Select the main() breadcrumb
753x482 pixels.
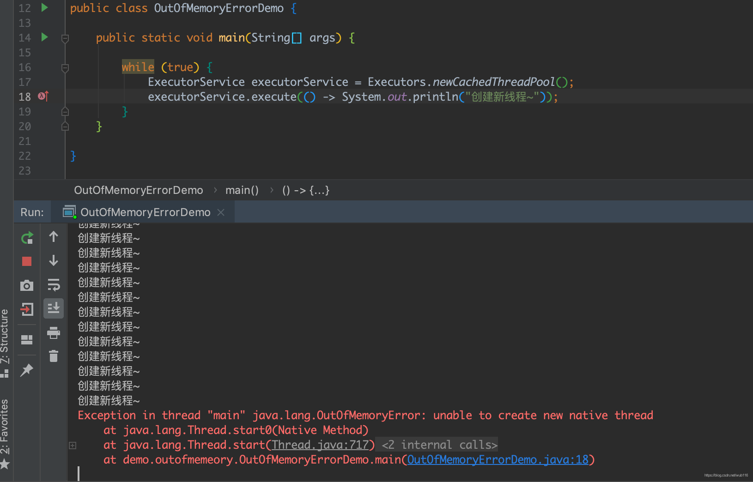[242, 190]
